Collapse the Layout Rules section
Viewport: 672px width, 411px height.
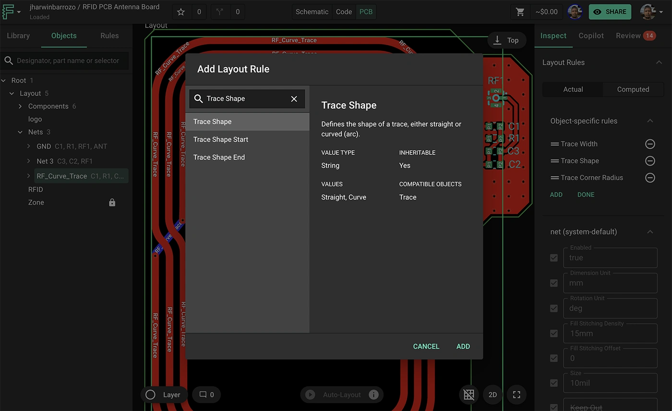click(659, 62)
